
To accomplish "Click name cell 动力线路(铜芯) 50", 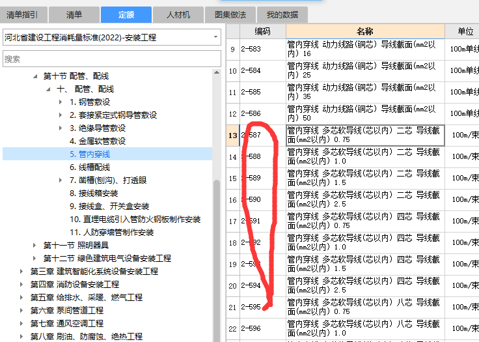I will click(x=365, y=114).
